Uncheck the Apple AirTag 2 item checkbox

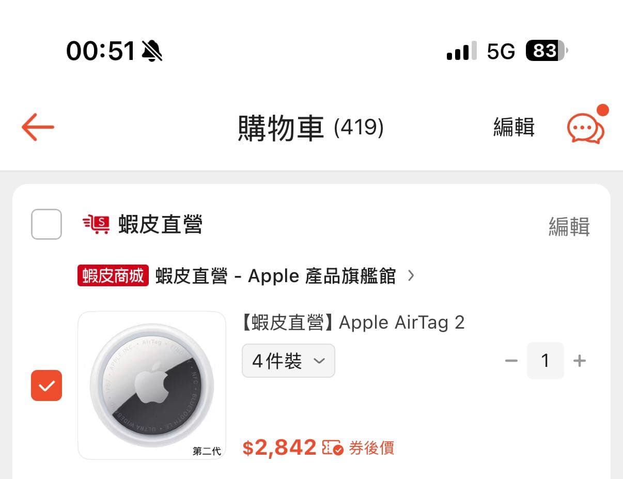coord(46,385)
